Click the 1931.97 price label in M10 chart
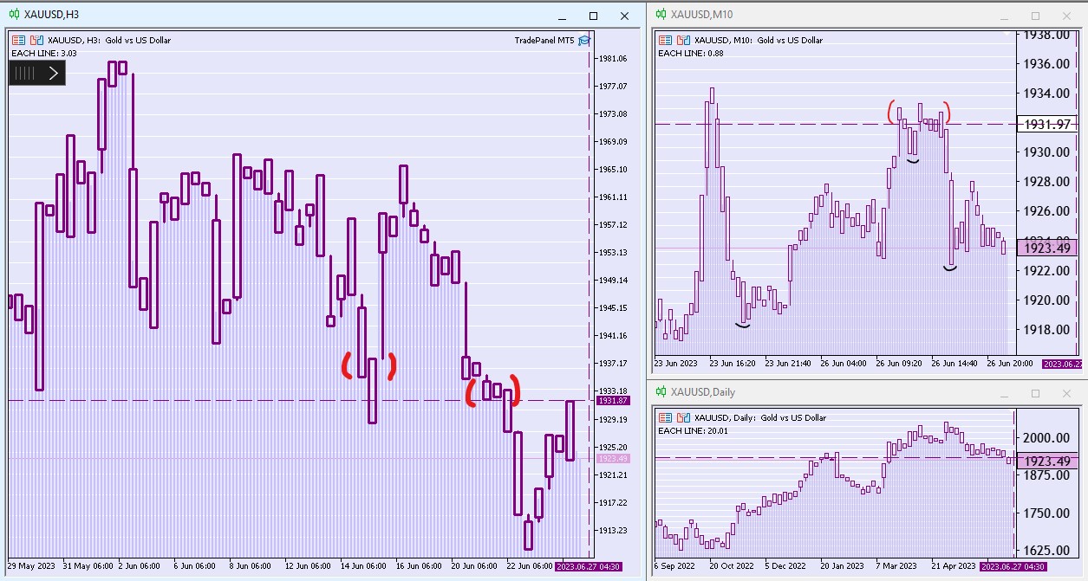 pos(1047,125)
